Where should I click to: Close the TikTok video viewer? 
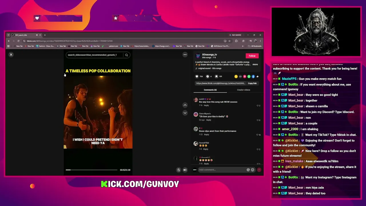click(11, 55)
